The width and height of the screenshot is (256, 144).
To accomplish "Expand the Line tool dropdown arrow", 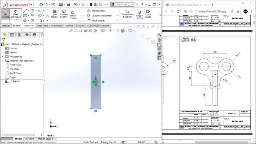I will point(28,11).
